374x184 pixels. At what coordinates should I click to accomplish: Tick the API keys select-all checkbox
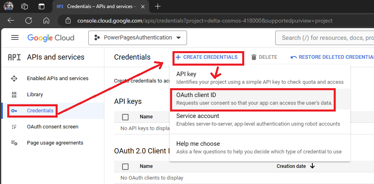point(125,117)
